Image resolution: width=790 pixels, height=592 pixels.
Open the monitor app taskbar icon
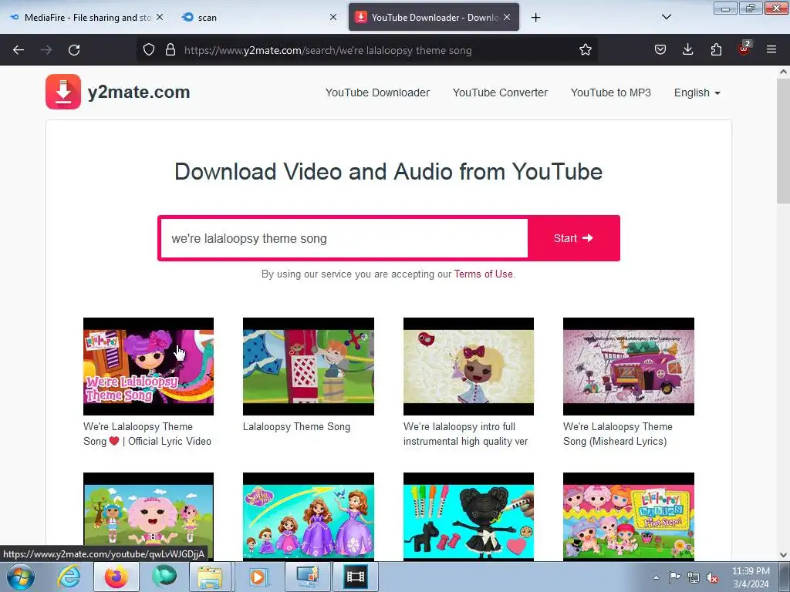pos(307,577)
